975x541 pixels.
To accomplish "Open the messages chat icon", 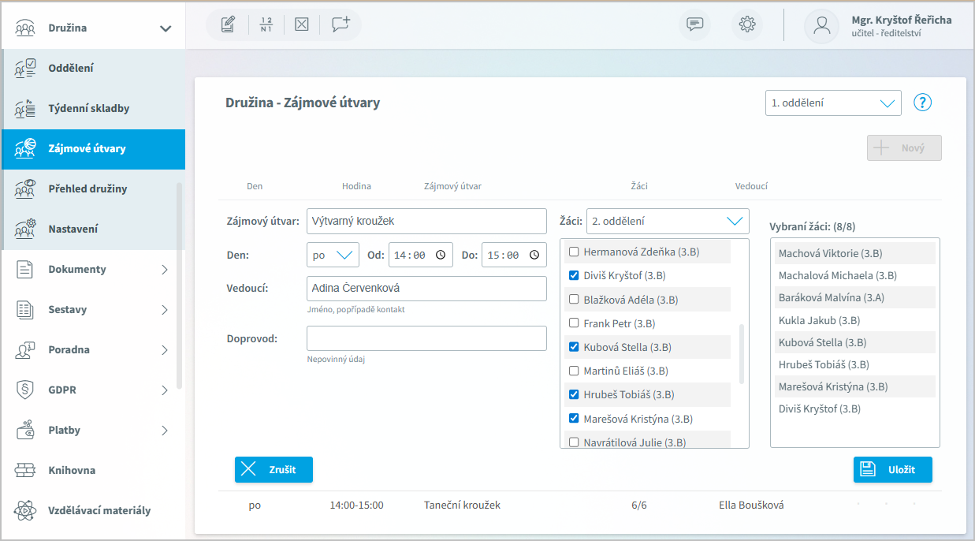I will click(x=694, y=24).
